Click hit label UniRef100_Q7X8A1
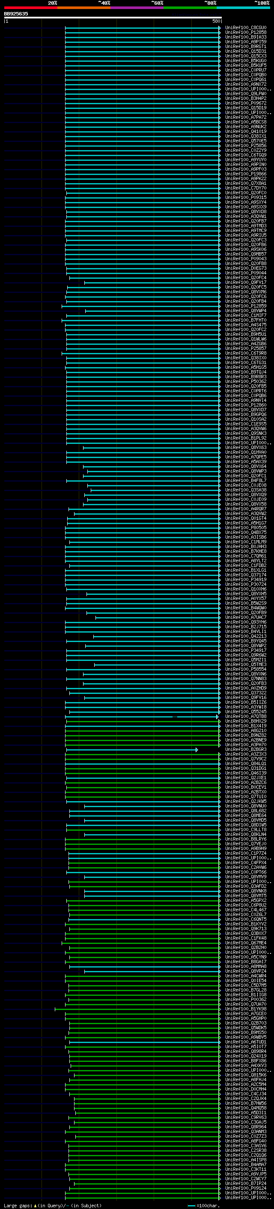274x1209 pixels. tap(245, 183)
